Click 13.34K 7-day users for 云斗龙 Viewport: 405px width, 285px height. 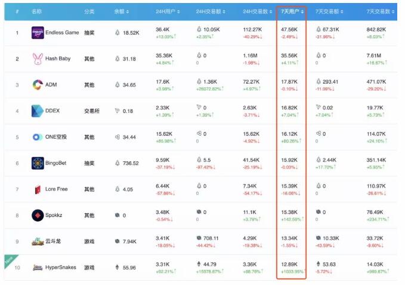(x=289, y=238)
